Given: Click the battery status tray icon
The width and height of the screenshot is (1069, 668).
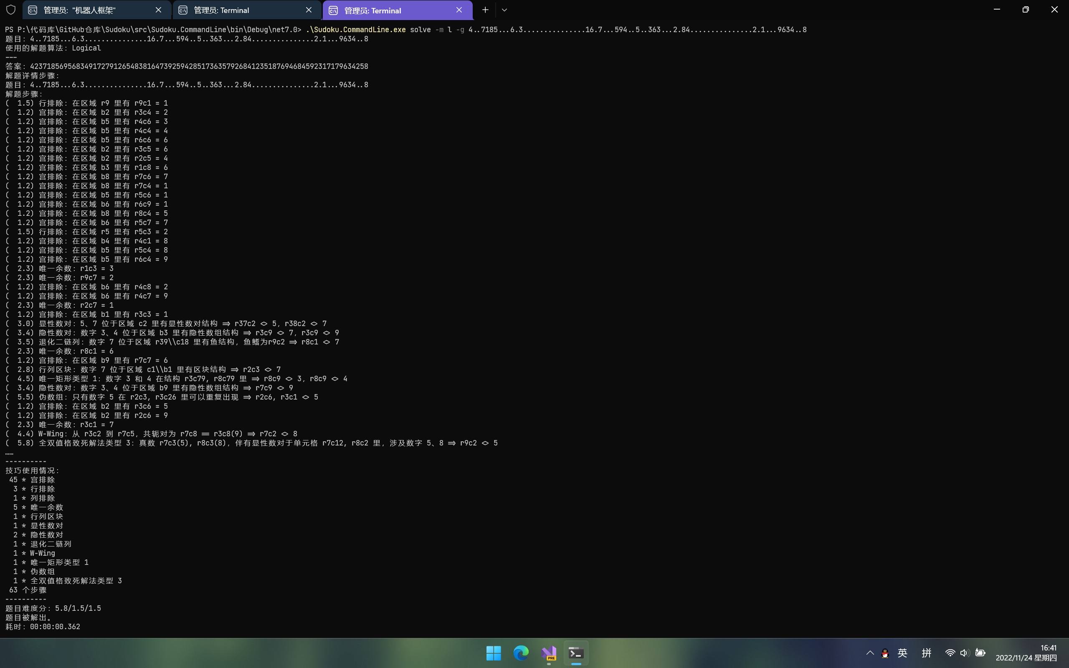Looking at the screenshot, I should [x=980, y=653].
